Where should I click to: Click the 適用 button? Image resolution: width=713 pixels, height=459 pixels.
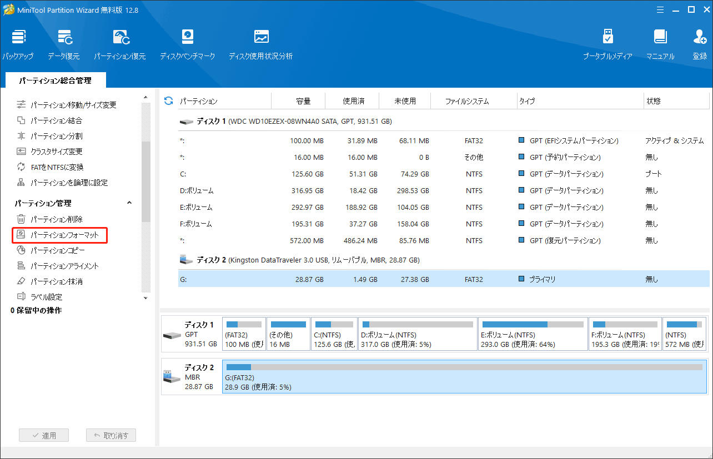pyautogui.click(x=44, y=436)
